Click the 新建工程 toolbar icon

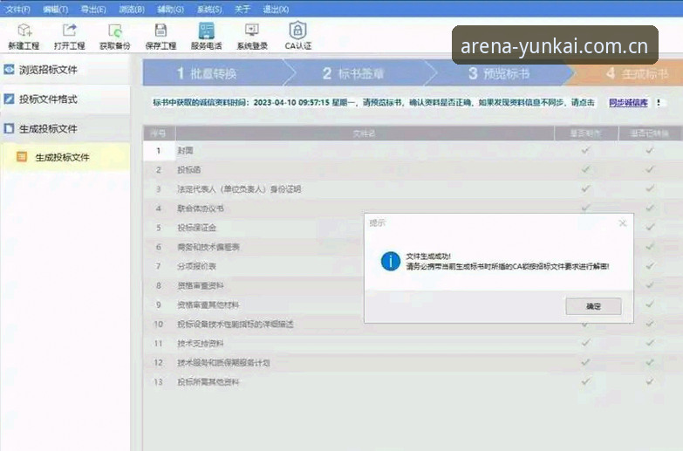24,37
